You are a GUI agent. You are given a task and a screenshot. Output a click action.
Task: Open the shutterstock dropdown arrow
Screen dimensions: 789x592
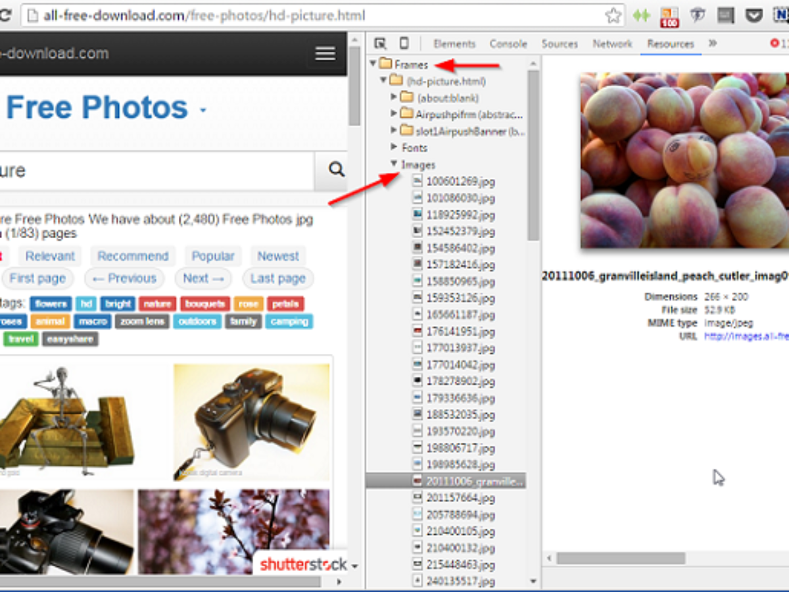click(x=354, y=566)
